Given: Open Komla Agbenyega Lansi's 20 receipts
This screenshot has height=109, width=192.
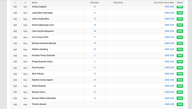Looking at the screenshot, I should tap(95, 25).
